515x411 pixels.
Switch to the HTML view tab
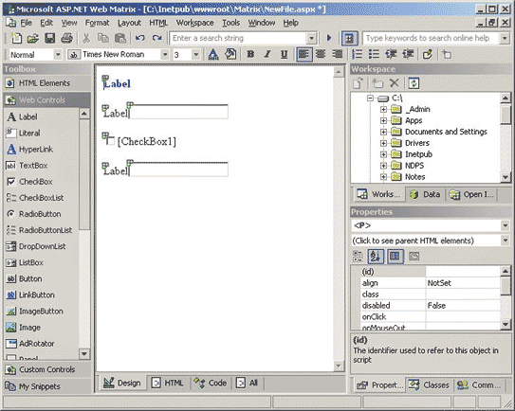coord(168,383)
